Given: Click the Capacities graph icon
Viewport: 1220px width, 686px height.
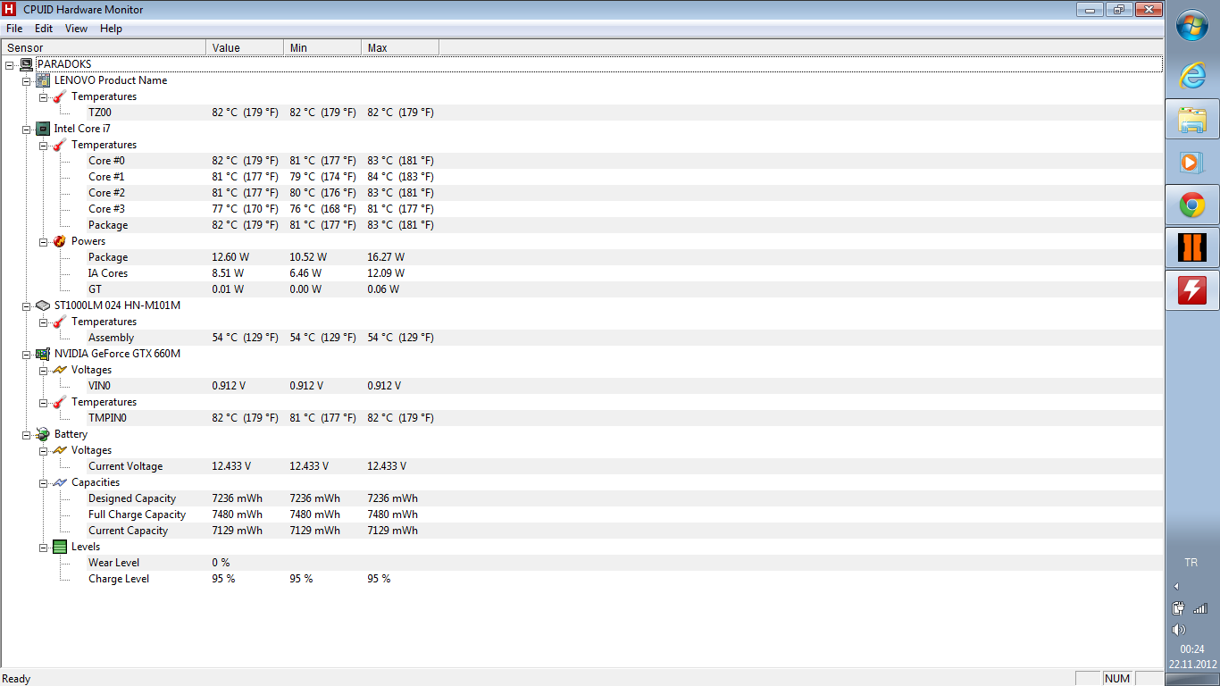Looking at the screenshot, I should tap(60, 482).
